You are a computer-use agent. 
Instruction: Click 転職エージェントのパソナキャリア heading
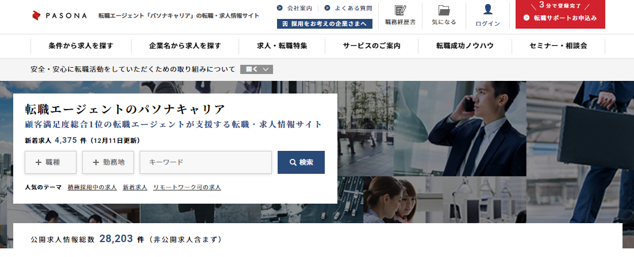coord(125,110)
